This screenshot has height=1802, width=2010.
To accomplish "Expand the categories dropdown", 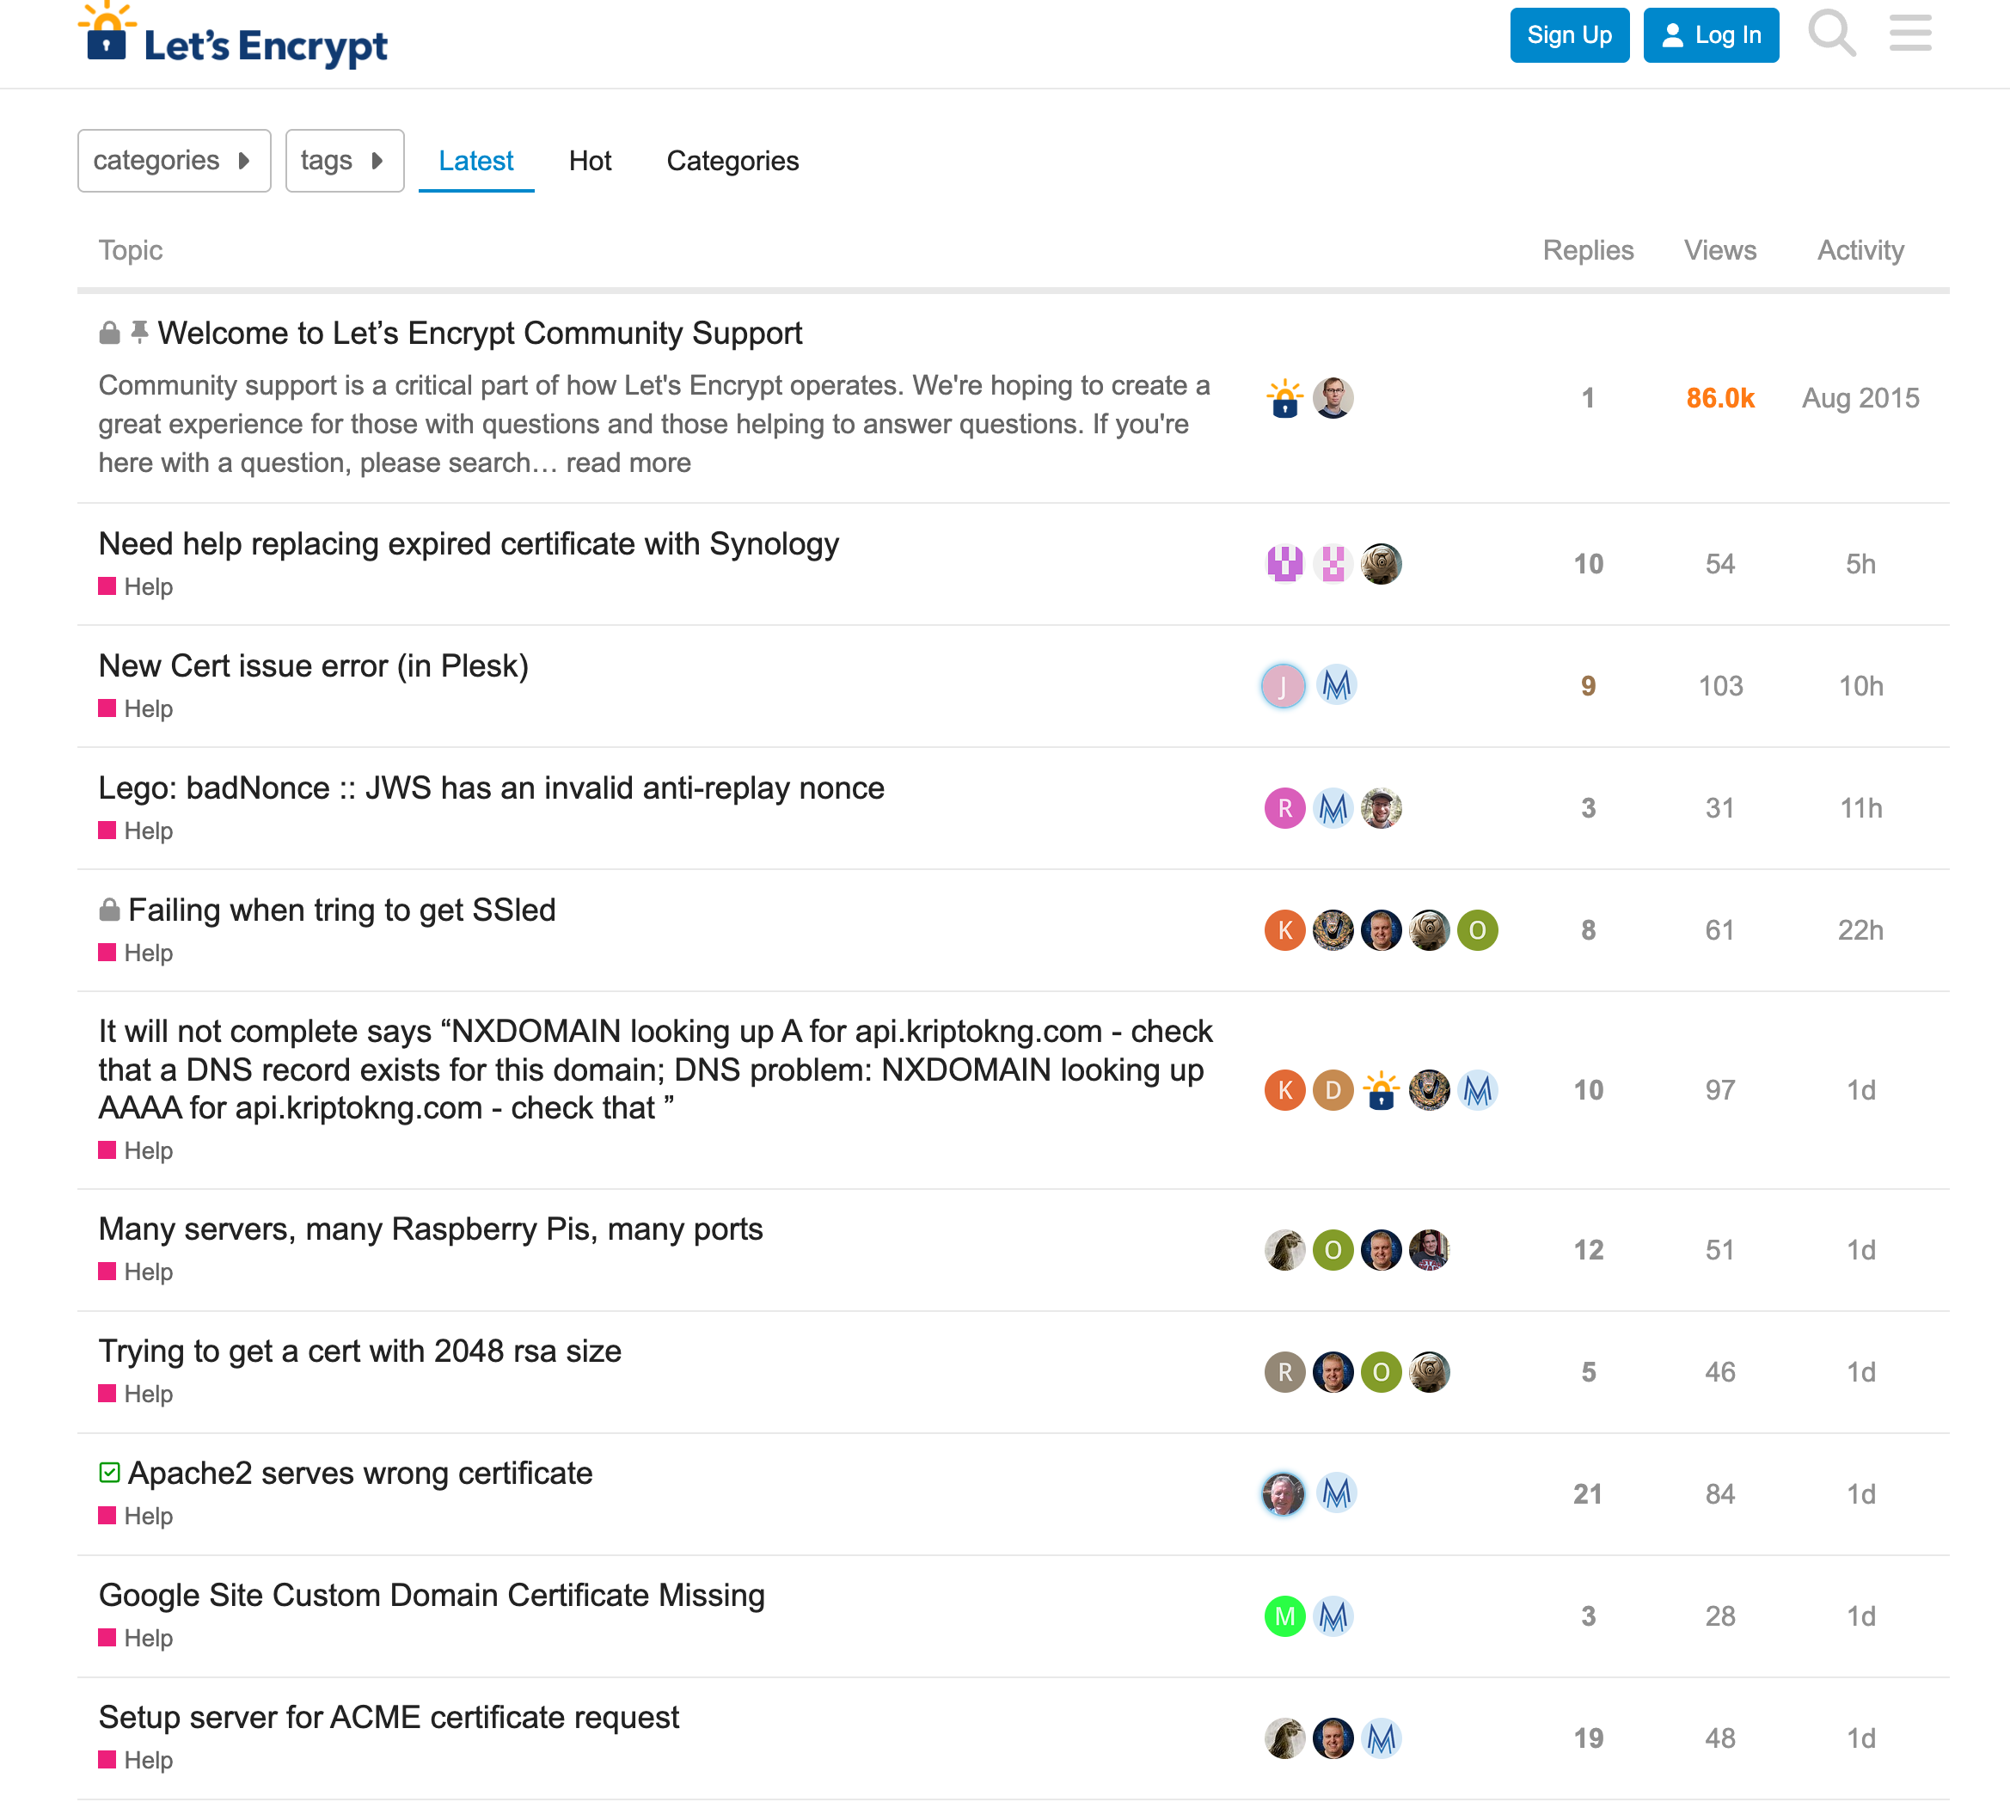I will pyautogui.click(x=174, y=161).
